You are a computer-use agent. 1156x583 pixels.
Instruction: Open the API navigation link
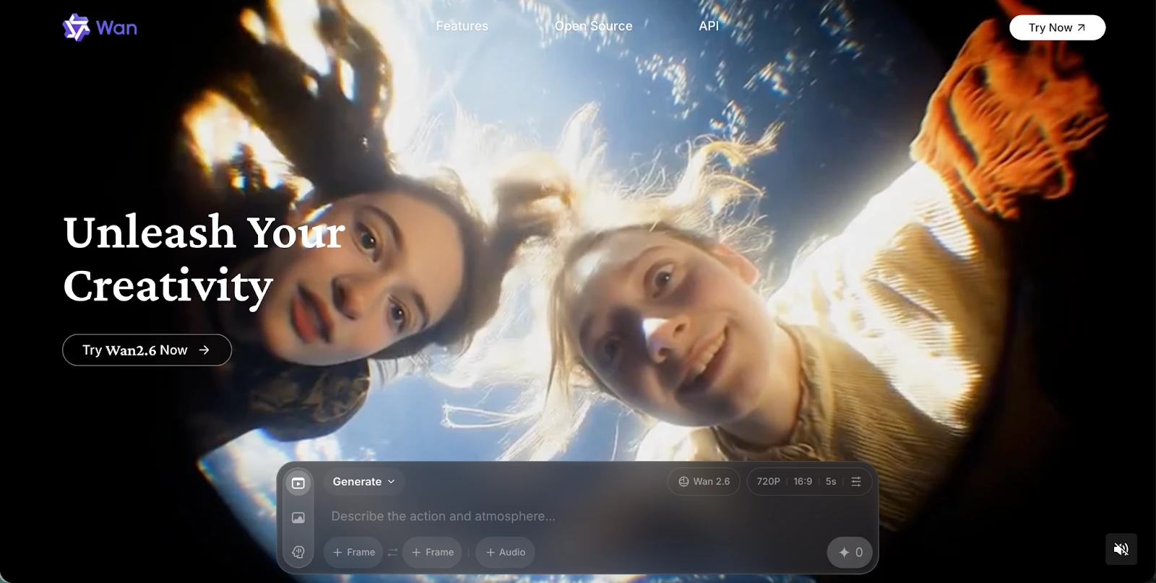coord(709,26)
